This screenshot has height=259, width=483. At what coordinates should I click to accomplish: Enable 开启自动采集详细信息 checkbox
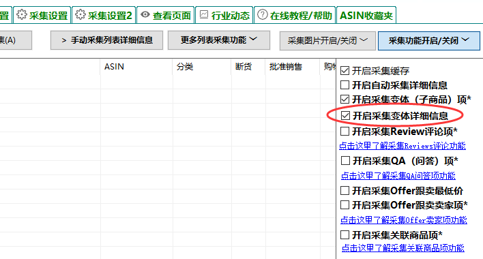click(x=345, y=85)
